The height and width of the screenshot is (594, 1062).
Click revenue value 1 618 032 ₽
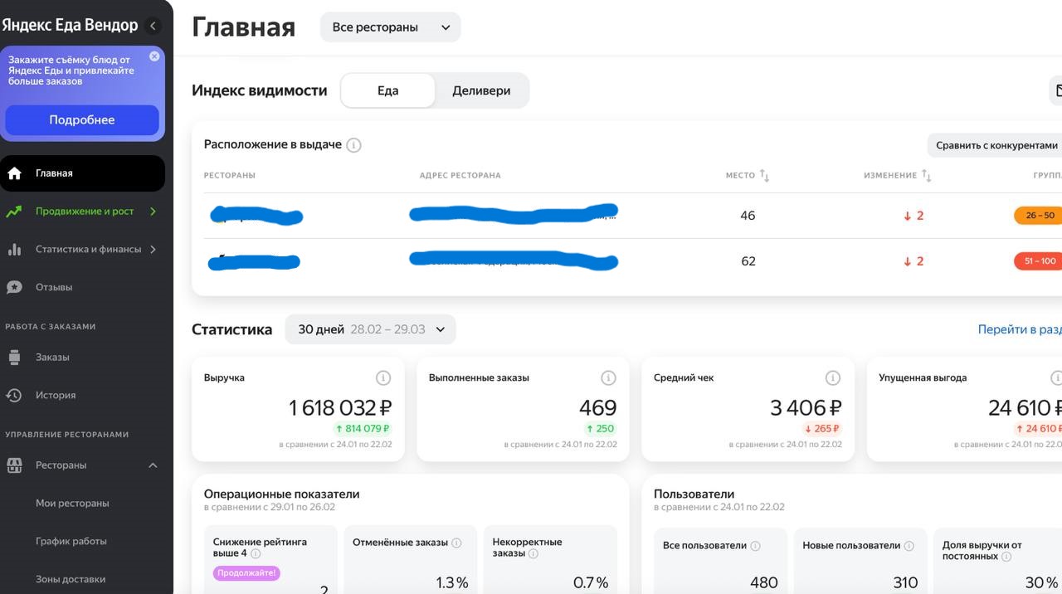pos(340,408)
